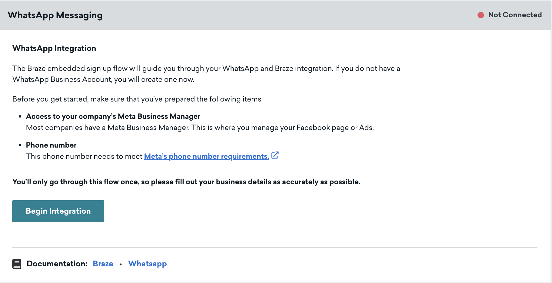The image size is (552, 283).
Task: Click the WhatsApp Integration section heading
Action: tap(54, 48)
